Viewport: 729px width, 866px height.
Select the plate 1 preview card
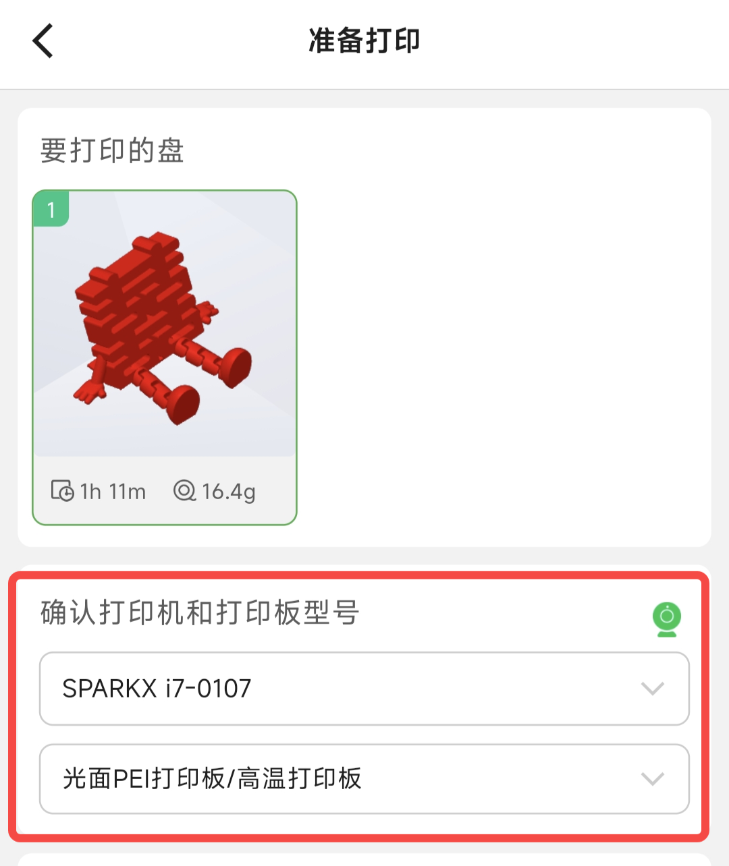tap(165, 357)
